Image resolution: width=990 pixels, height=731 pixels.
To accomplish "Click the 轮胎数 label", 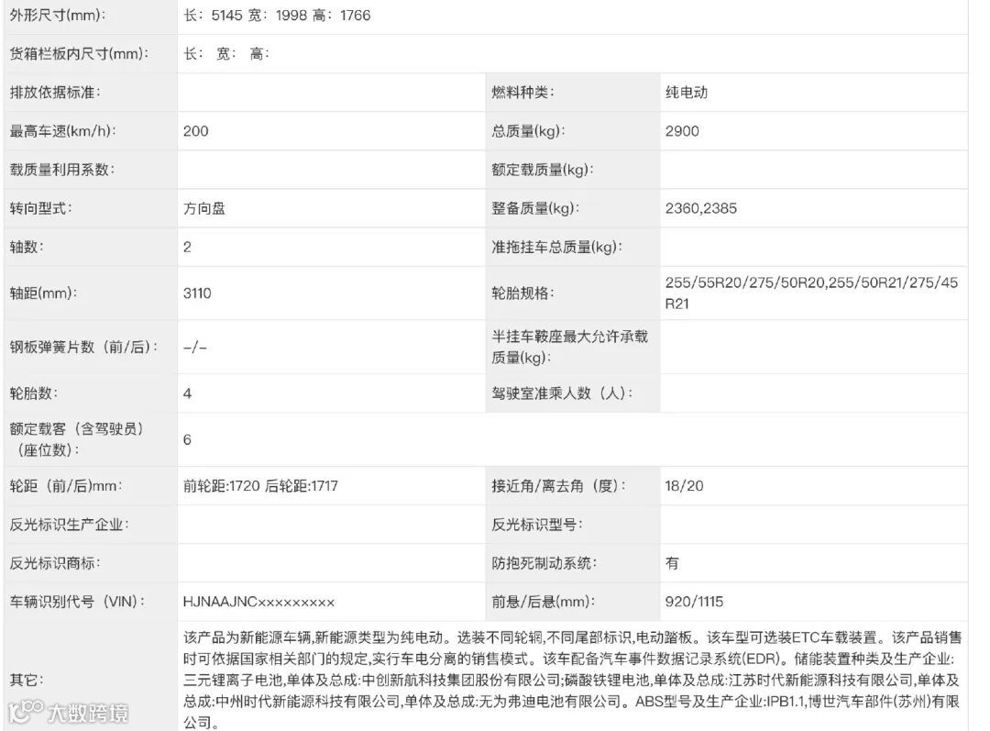I will [x=34, y=393].
